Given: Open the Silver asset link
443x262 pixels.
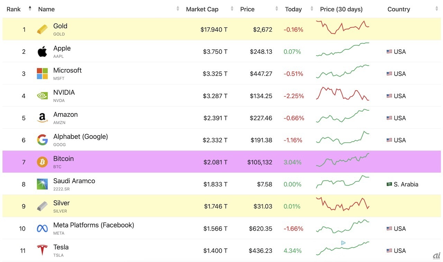Looking at the screenshot, I should (x=61, y=203).
